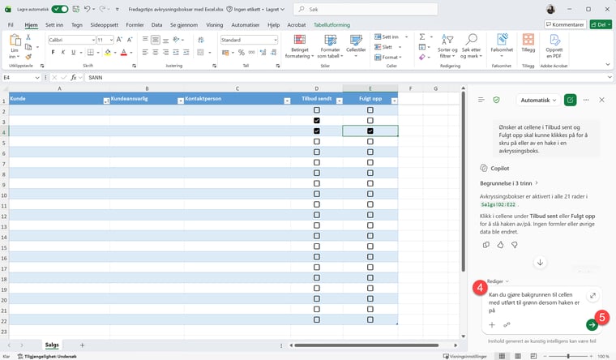Select the Salgs sheet tab
The height and width of the screenshot is (360, 616).
[52, 345]
